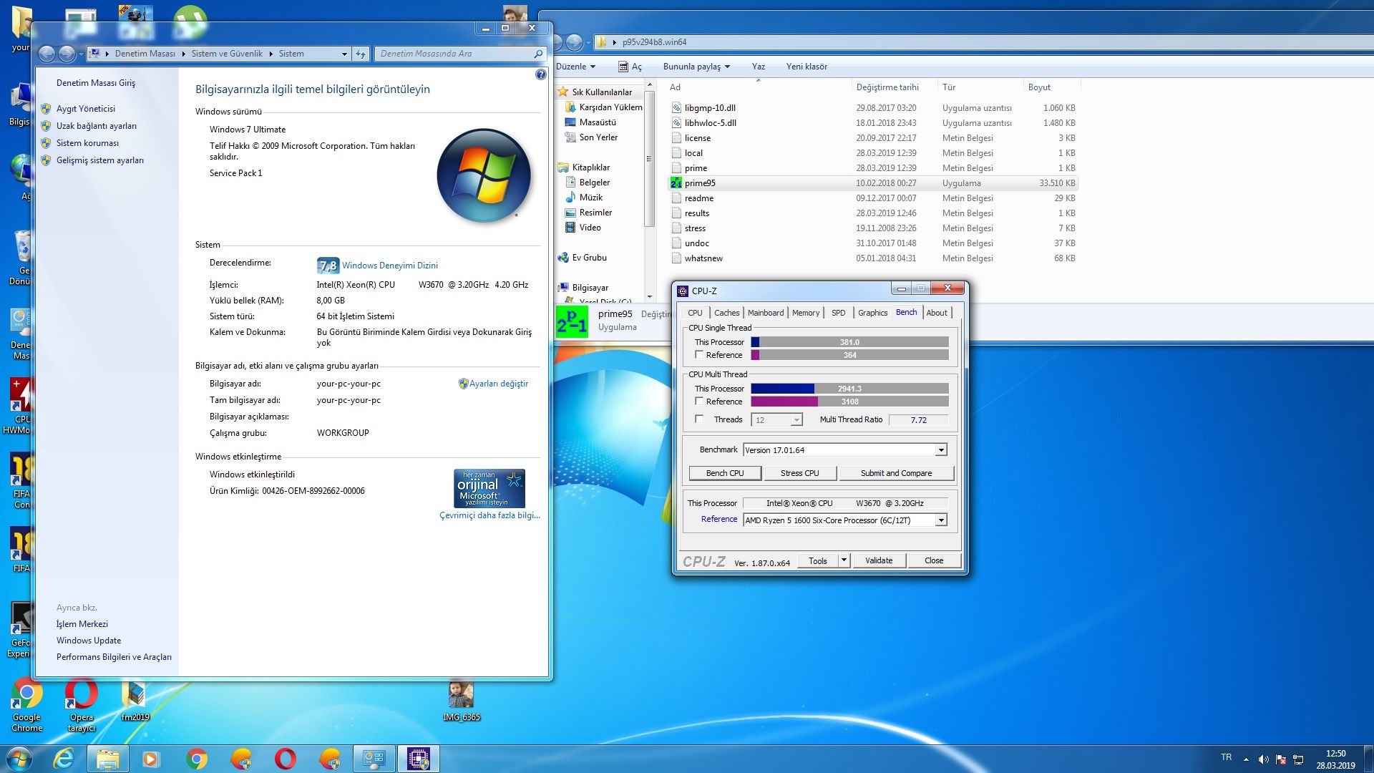Switch to the Mainboard tab
Screen dimensions: 1374x773
coord(765,313)
